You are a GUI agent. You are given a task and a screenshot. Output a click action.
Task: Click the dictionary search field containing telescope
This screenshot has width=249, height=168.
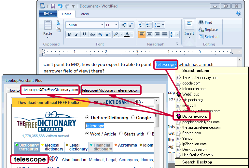click(119, 126)
